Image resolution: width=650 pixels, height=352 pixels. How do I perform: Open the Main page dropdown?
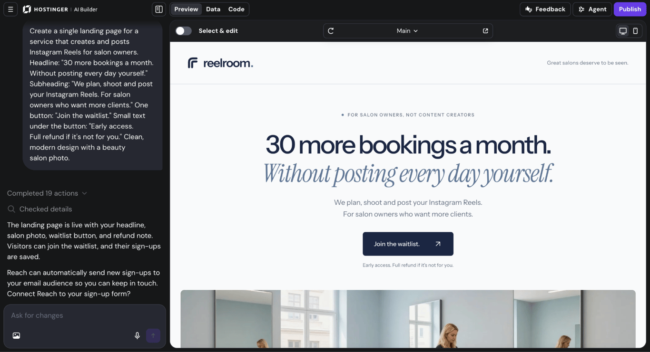pos(407,31)
